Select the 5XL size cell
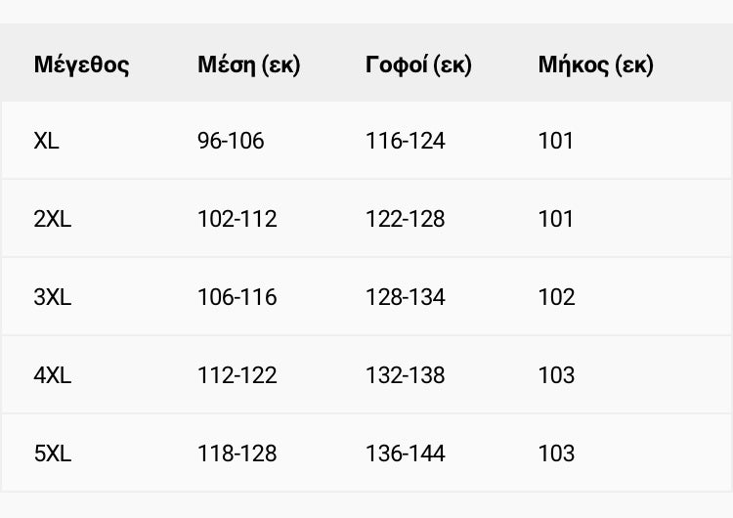733x518 pixels. 53,453
